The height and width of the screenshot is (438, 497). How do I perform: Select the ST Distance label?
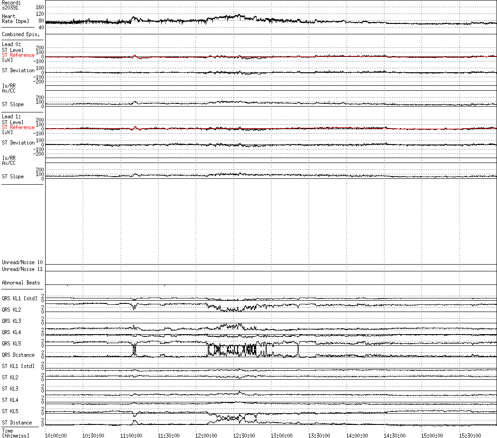click(17, 423)
